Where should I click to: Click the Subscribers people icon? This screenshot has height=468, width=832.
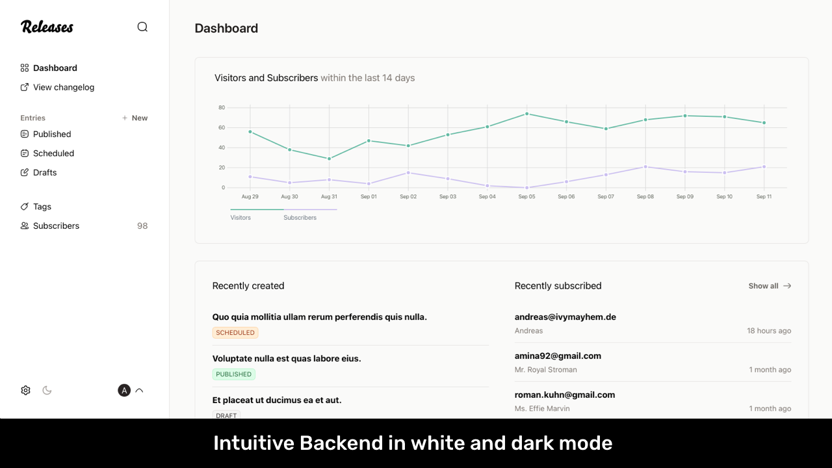coord(25,226)
